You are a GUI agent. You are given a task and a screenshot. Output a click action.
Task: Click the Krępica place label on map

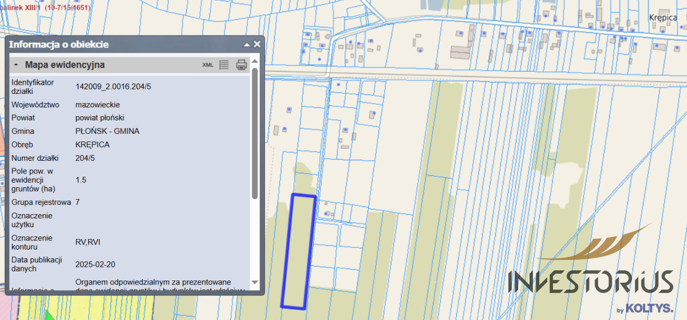664,18
